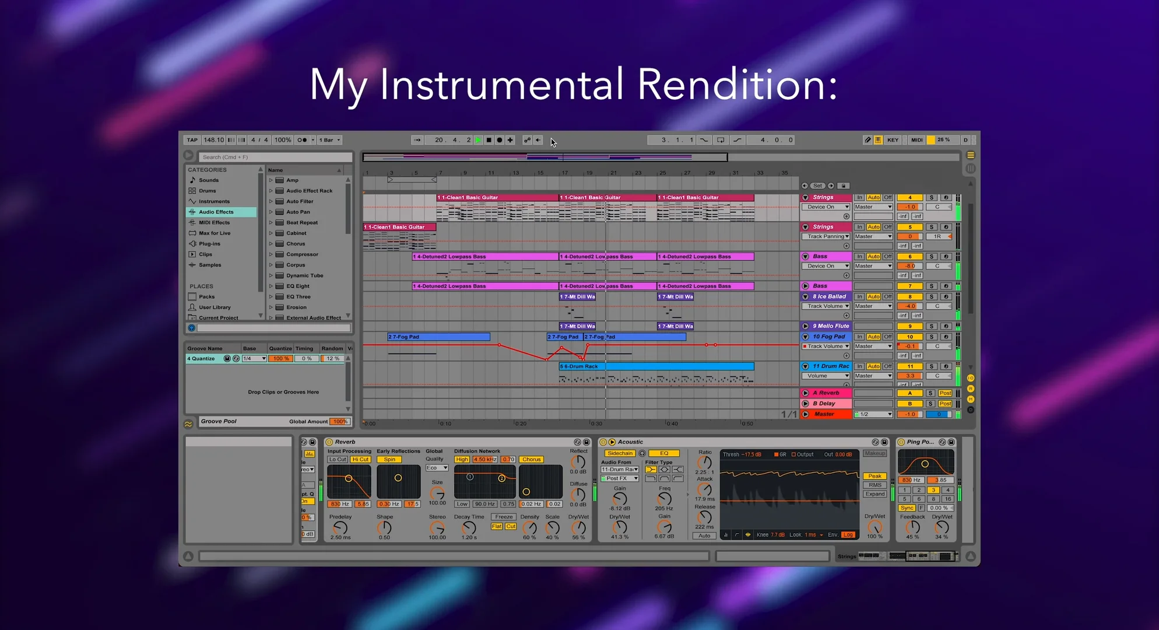Viewport: 1159px width, 630px height.
Task: Toggle Freeze in the Reverb device
Action: tap(504, 517)
